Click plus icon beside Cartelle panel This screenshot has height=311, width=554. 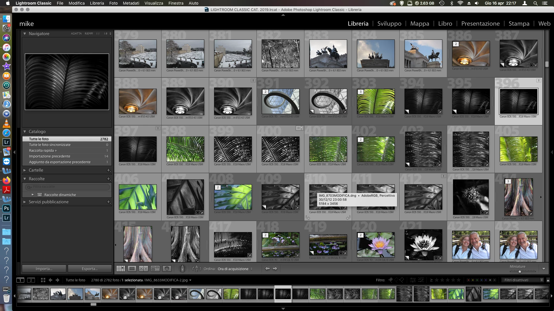(109, 170)
